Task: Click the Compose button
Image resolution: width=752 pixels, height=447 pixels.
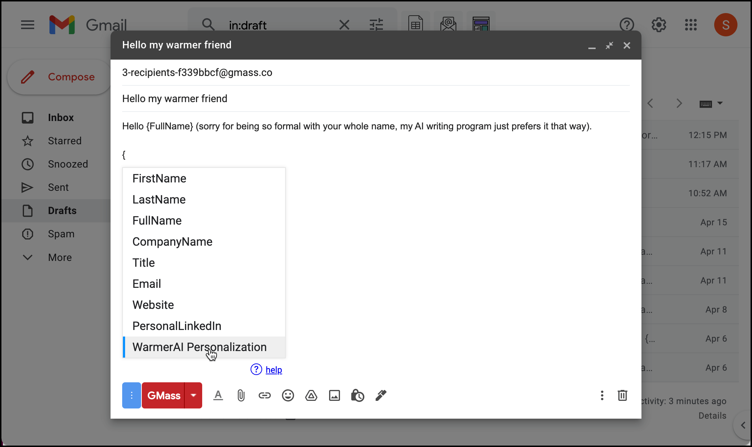Action: [x=59, y=77]
